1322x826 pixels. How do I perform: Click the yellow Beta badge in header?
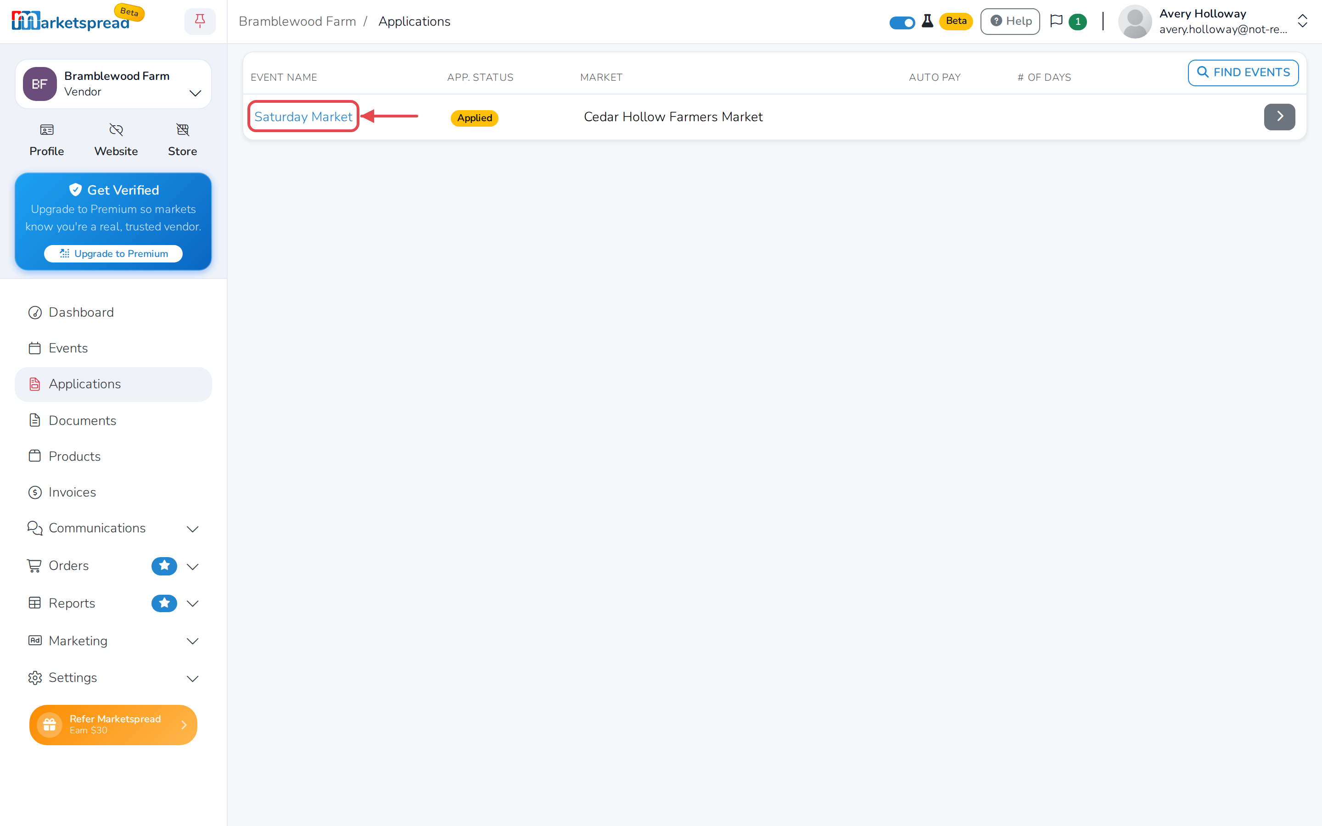tap(956, 21)
